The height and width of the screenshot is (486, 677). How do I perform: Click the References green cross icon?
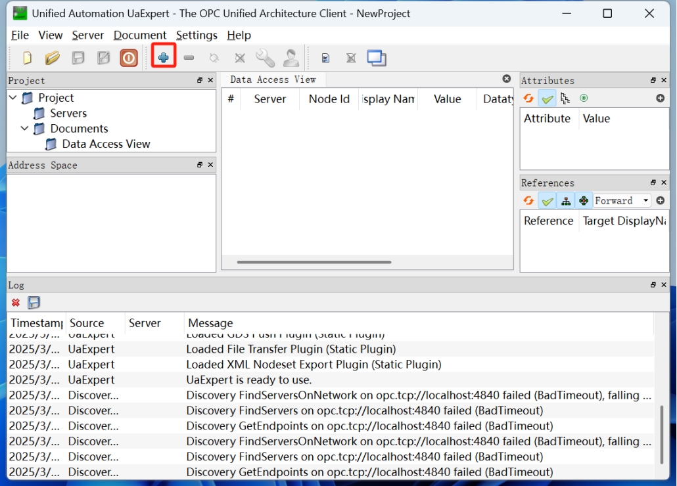[584, 201]
